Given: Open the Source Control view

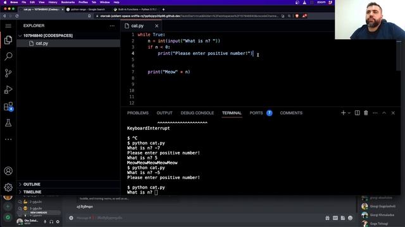Looking at the screenshot, I should pos(8,73).
